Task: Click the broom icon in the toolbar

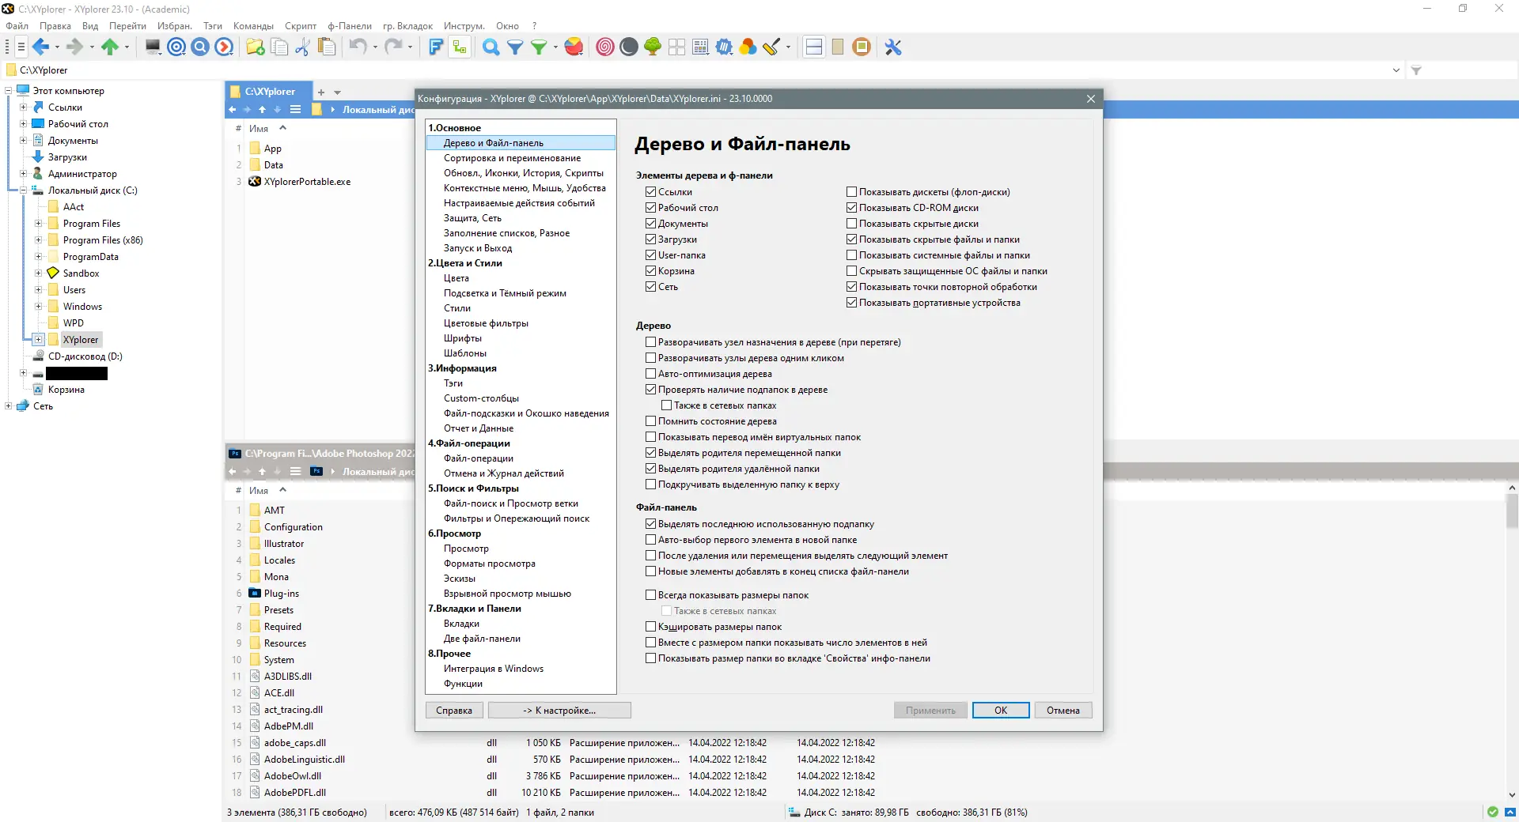Action: pyautogui.click(x=772, y=47)
